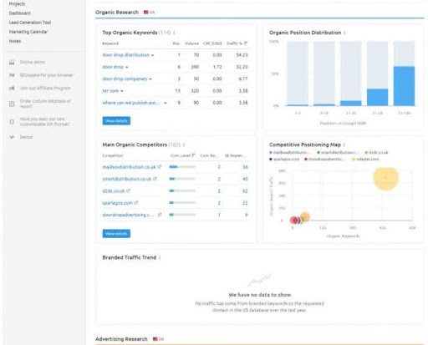Toggle sparlagos.com legend in positioning map
This screenshot has width=428, height=345.
click(x=284, y=159)
